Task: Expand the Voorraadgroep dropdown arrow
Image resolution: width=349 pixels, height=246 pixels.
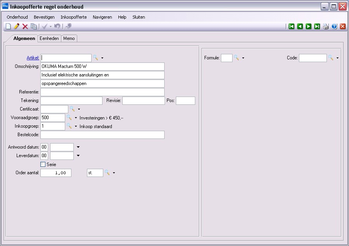Action: (x=76, y=118)
